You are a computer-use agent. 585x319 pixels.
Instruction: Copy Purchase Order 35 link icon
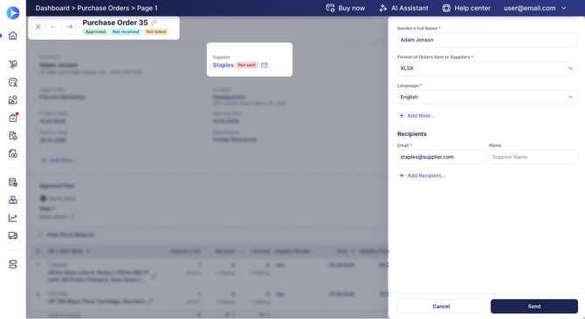[154, 23]
